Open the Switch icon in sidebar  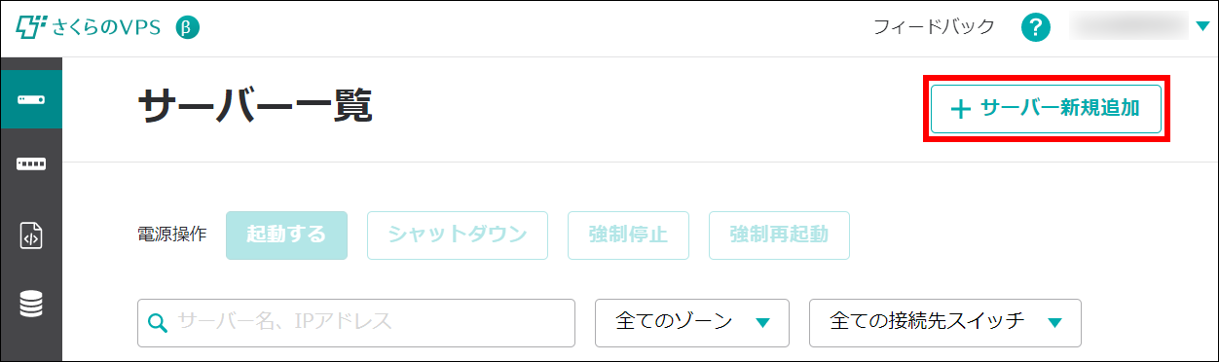click(31, 163)
